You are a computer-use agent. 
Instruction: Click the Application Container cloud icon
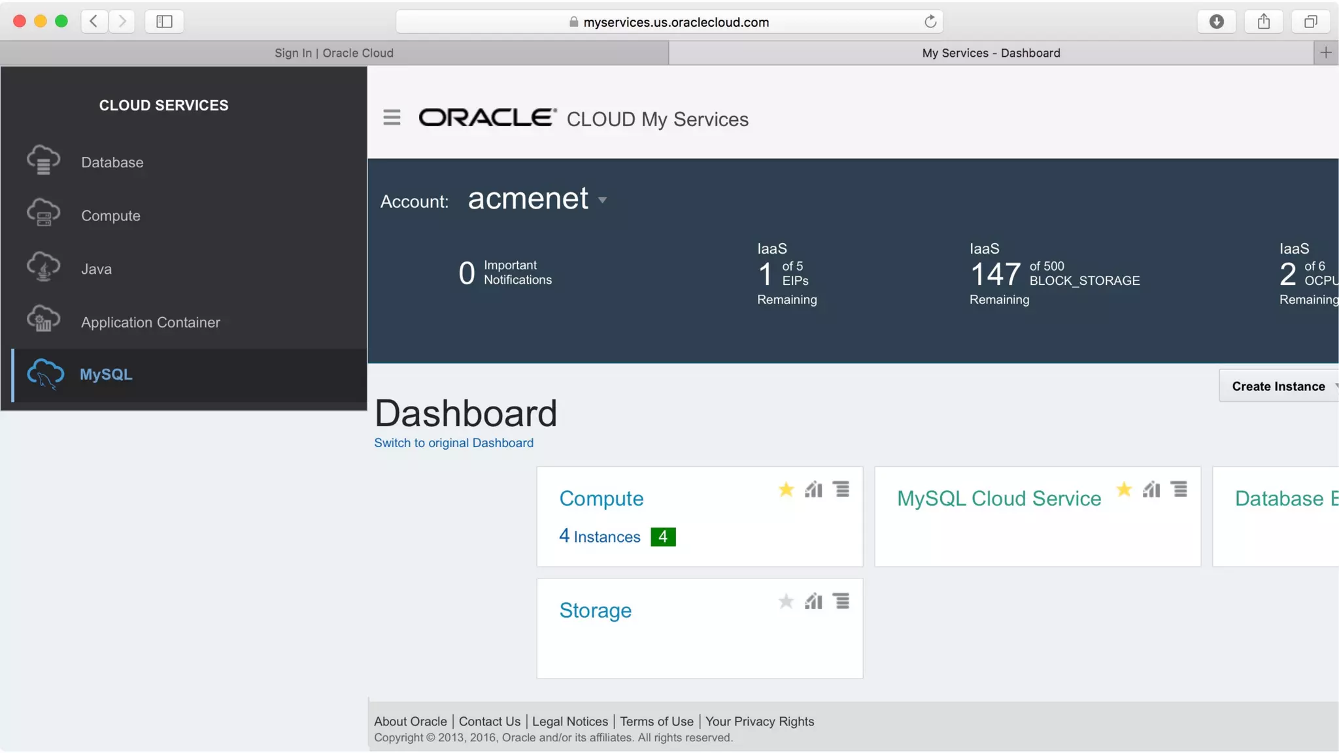(x=43, y=320)
